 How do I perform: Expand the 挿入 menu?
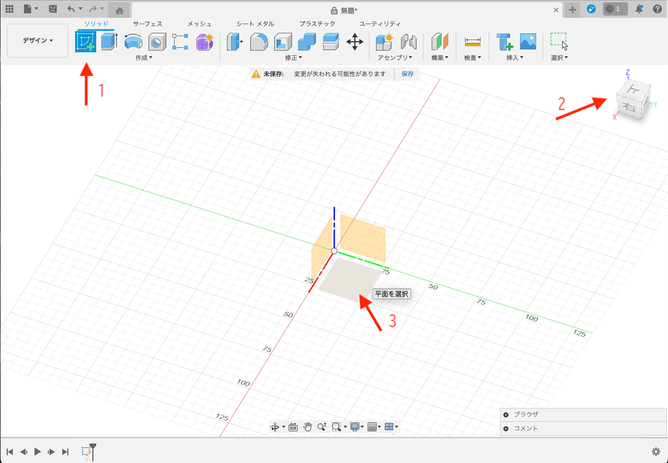pos(515,58)
